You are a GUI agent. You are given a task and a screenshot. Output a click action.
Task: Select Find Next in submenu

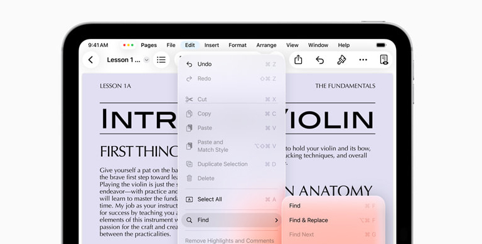pos(333,235)
